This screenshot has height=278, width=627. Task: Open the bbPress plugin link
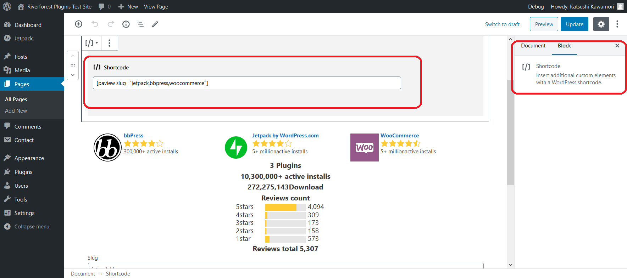[133, 136]
